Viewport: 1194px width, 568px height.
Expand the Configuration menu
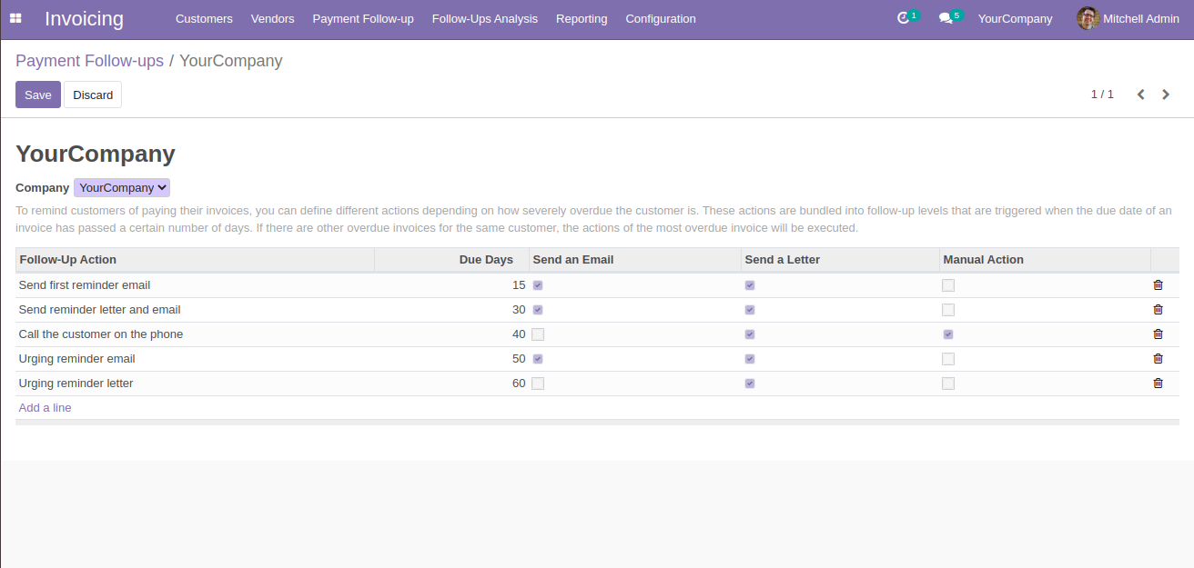tap(661, 18)
